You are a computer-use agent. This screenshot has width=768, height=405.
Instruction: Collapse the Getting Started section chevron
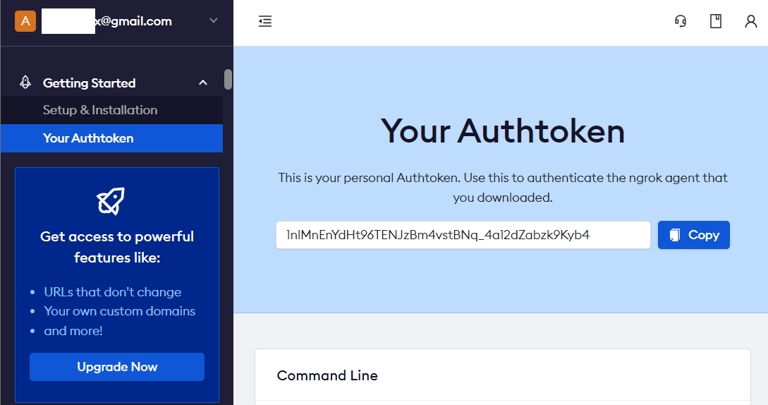(x=203, y=83)
